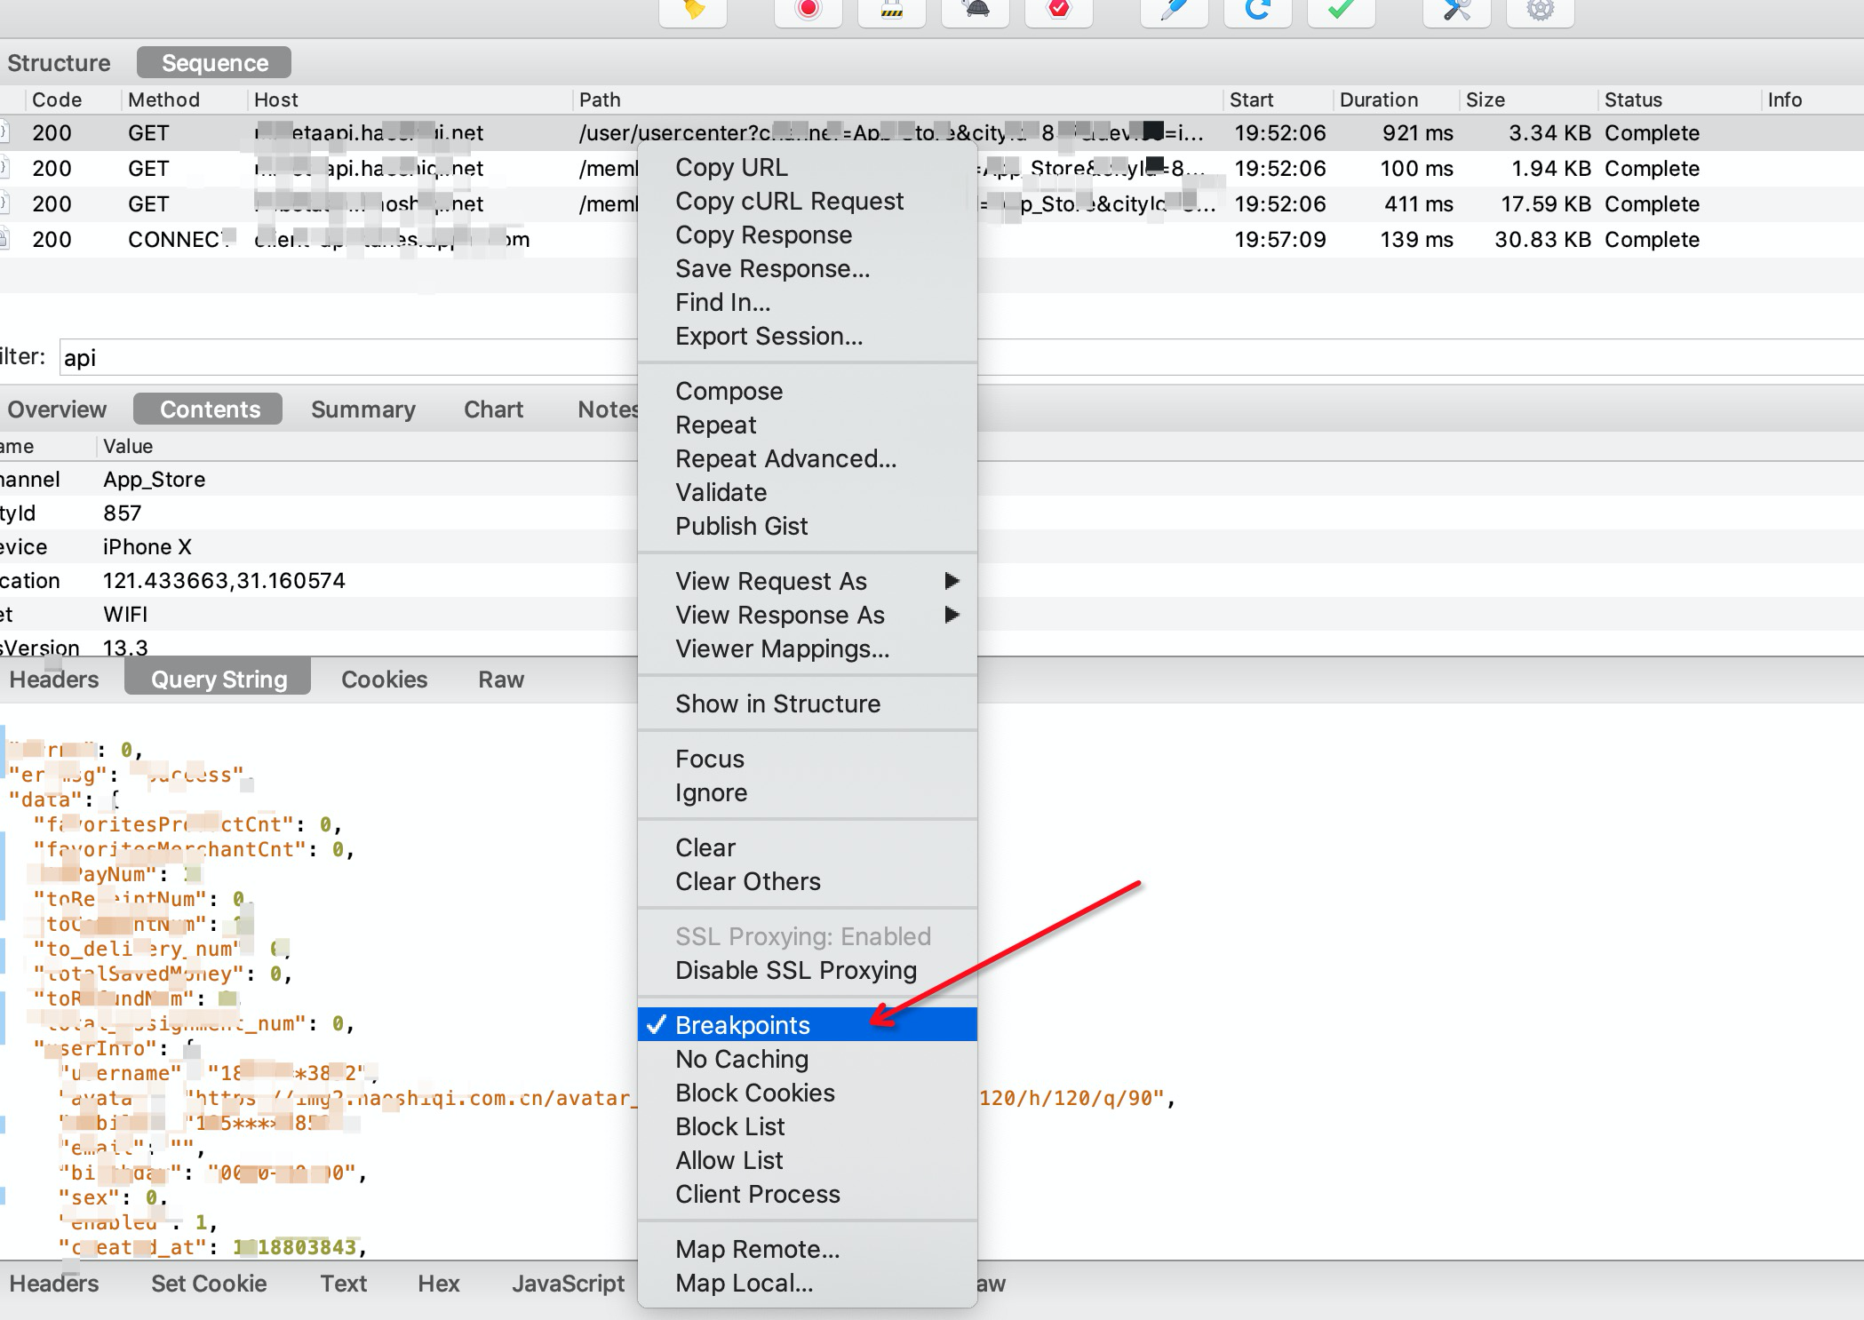Screen dimensions: 1864x1320
Task: Open the settings gear icon
Action: (1540, 11)
